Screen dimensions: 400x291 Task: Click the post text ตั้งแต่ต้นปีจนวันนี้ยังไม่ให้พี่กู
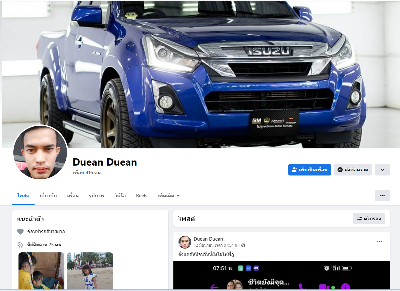pyautogui.click(x=207, y=254)
